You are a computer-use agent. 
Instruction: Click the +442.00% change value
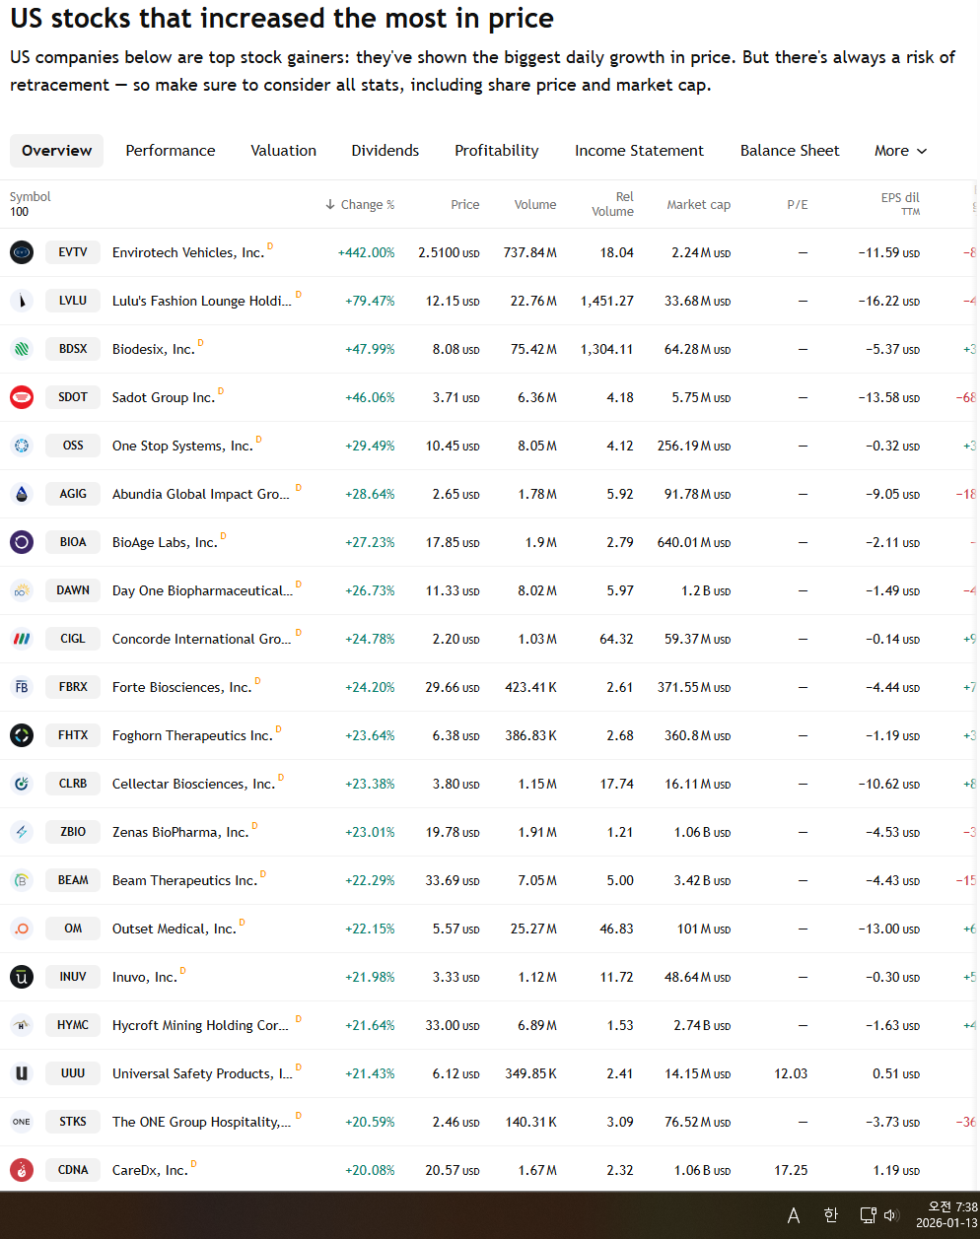[367, 252]
